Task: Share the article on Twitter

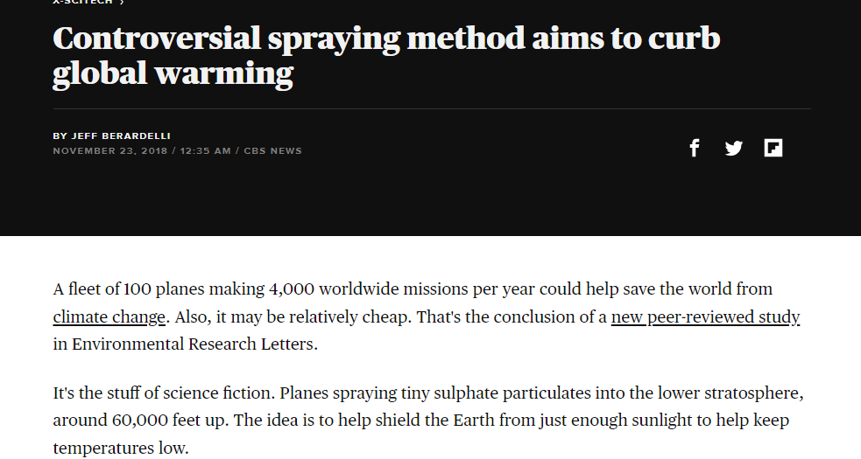Action: pyautogui.click(x=734, y=148)
